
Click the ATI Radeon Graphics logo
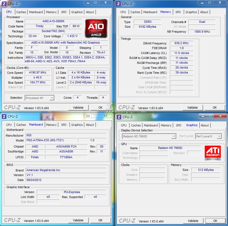click(x=213, y=153)
